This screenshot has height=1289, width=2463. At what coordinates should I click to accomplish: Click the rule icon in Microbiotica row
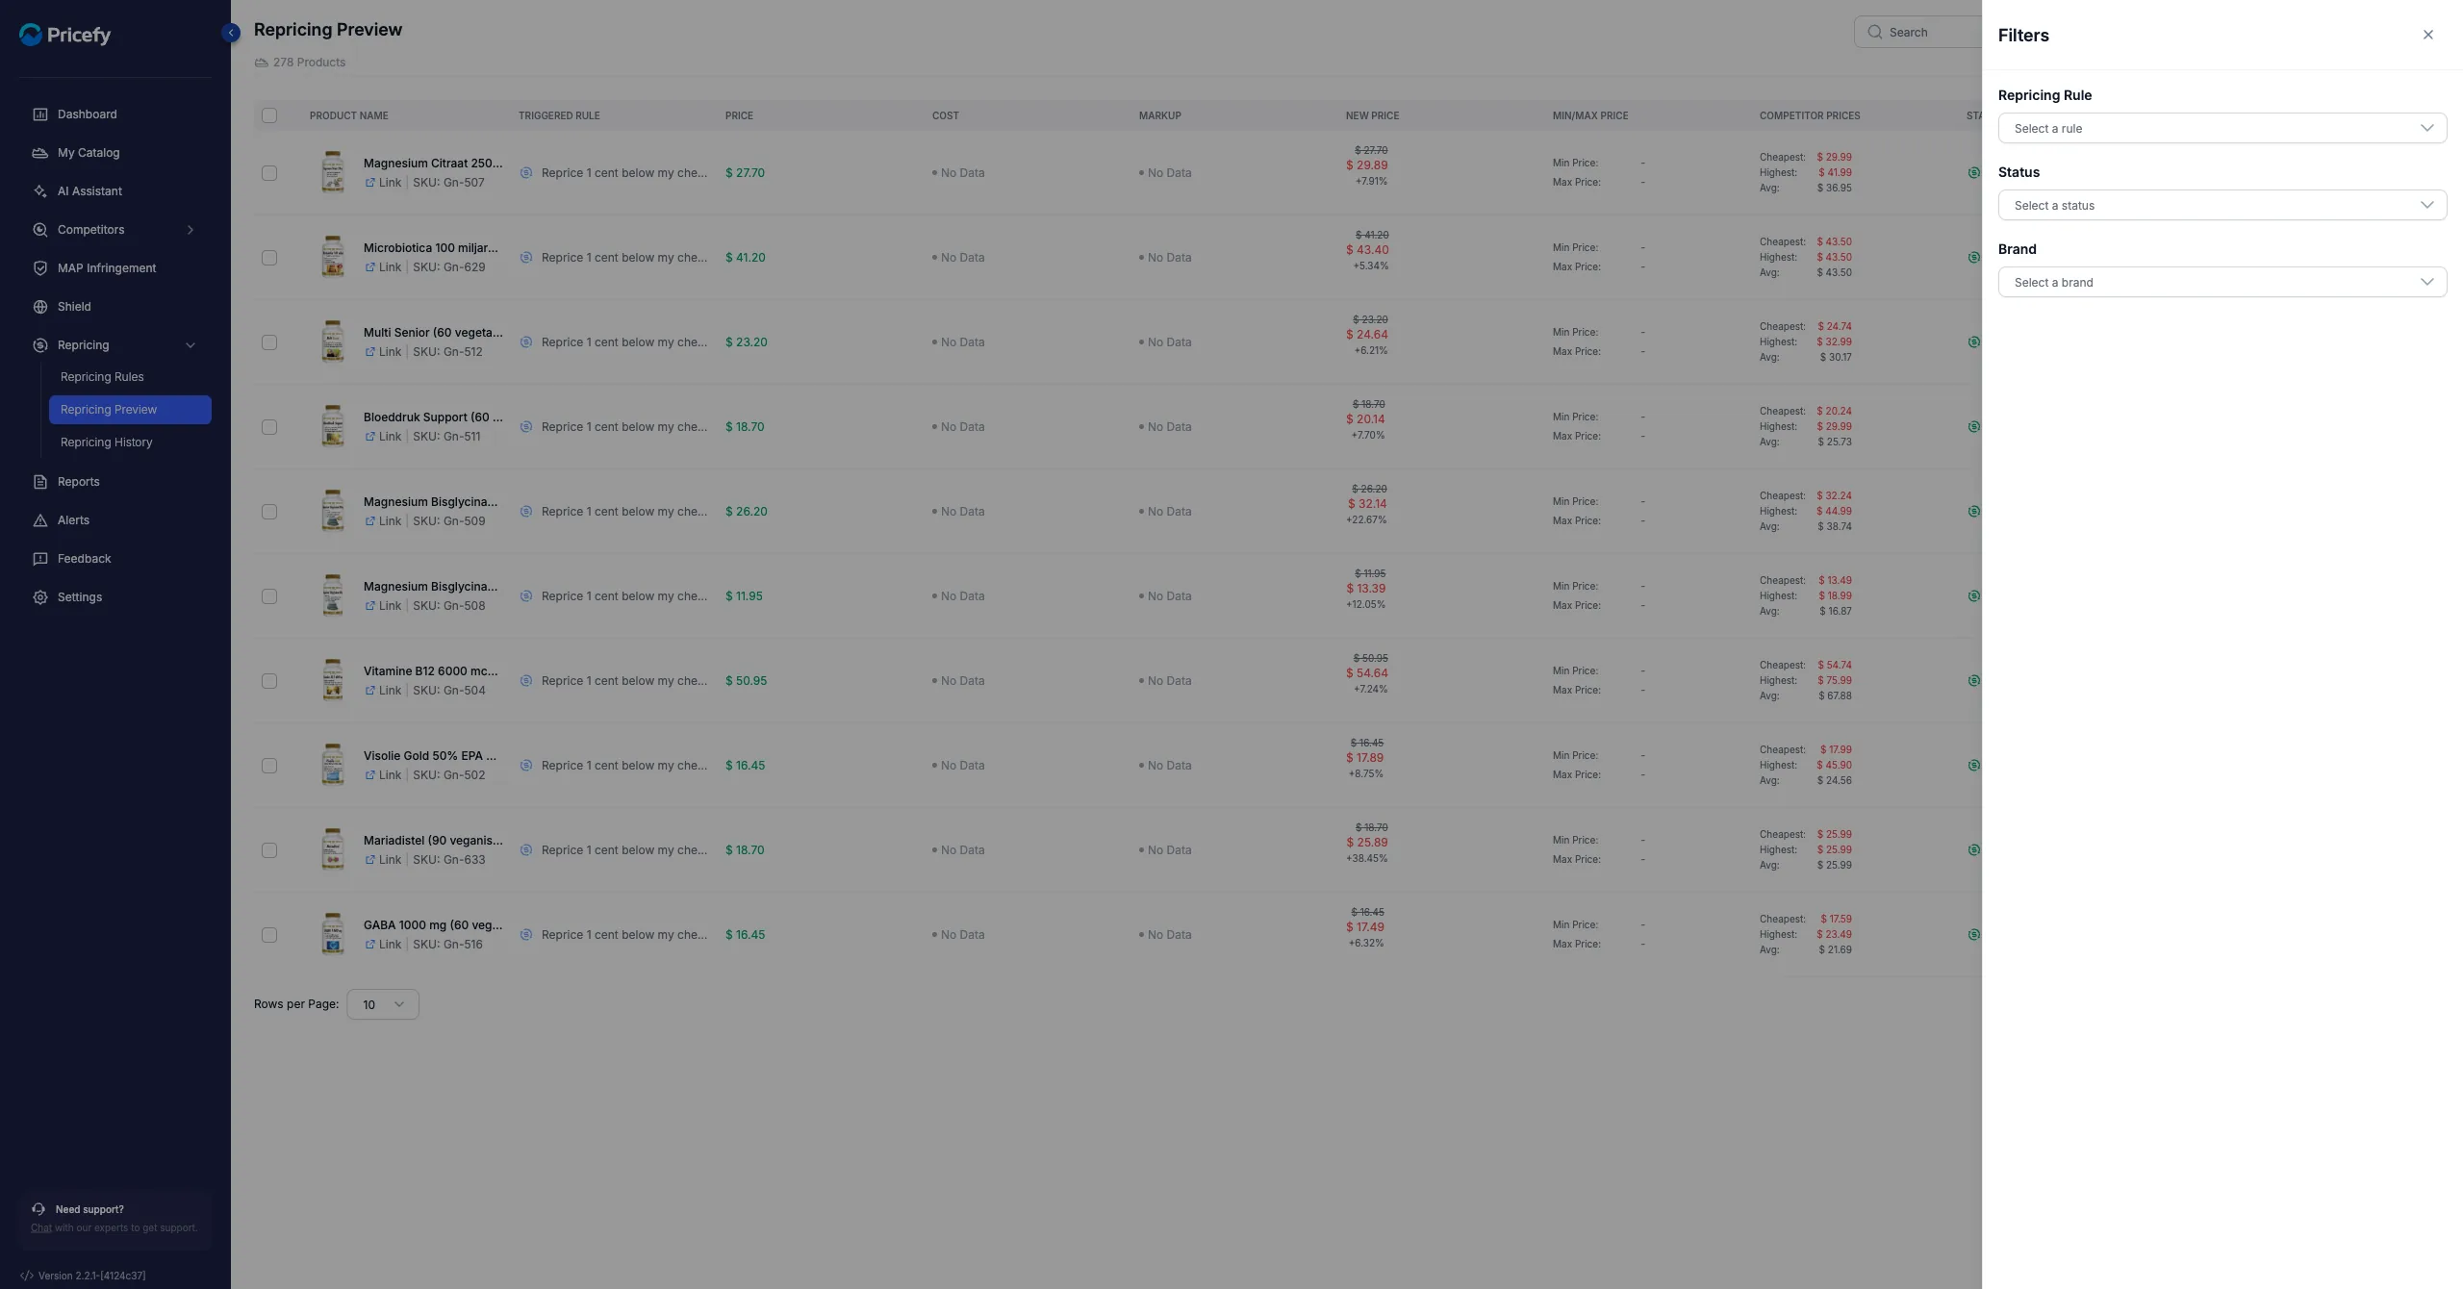[x=526, y=258]
